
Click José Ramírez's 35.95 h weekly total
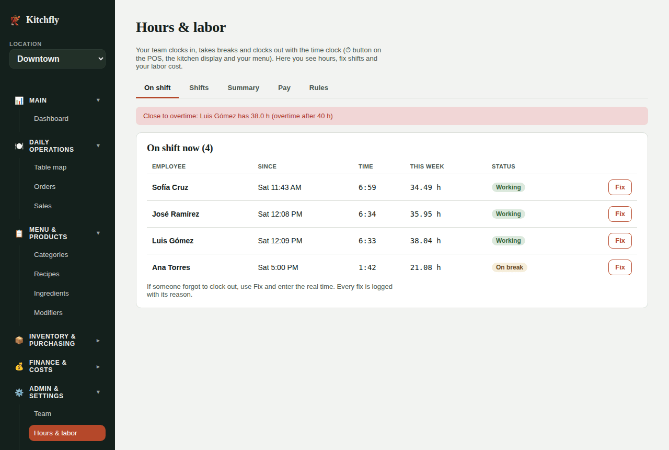(x=425, y=214)
